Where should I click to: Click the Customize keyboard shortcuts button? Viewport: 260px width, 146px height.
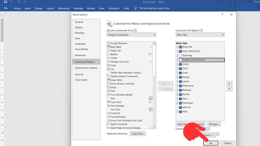pyautogui.click(x=137, y=133)
